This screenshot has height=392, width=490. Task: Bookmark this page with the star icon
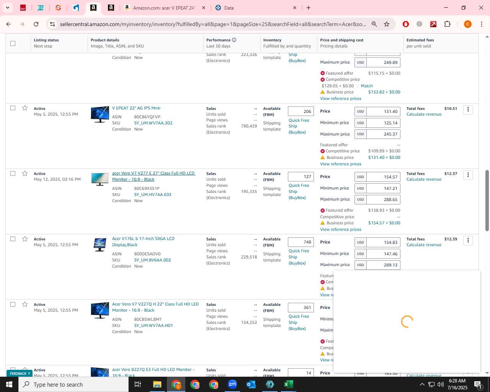pos(387,24)
